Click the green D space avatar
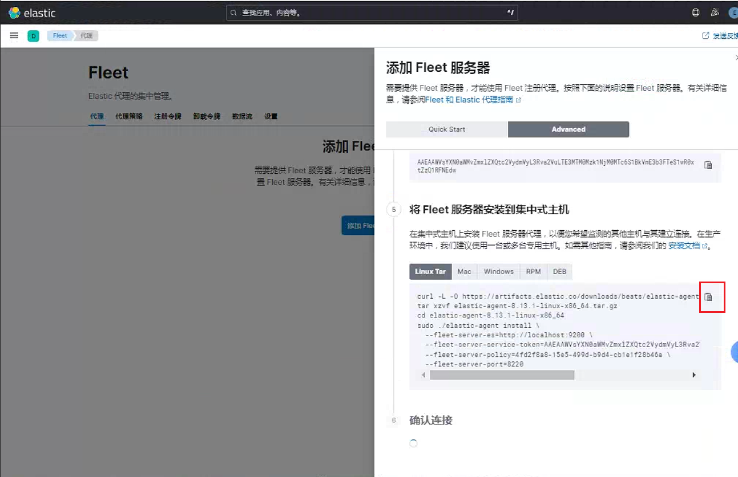The width and height of the screenshot is (738, 477). click(34, 36)
